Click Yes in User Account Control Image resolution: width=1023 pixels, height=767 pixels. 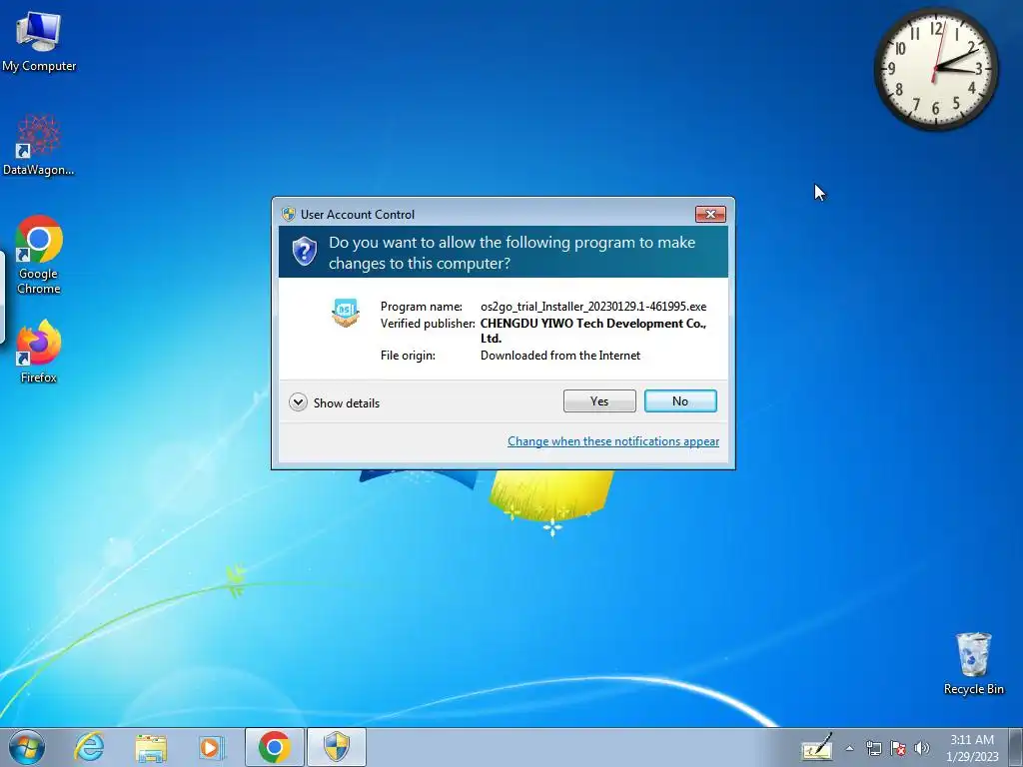[x=599, y=401]
